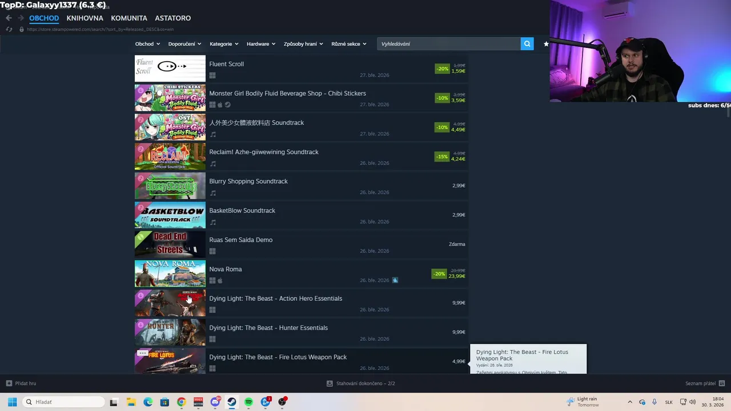The width and height of the screenshot is (731, 411).
Task: Show hidden icons via system tray chevron
Action: (x=630, y=402)
